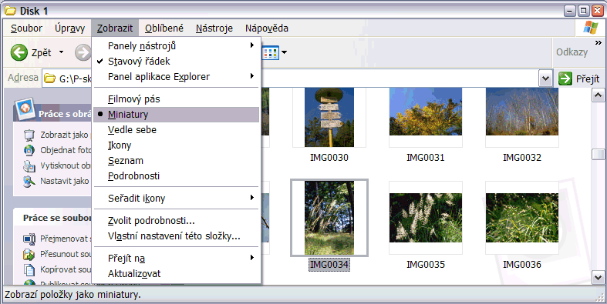Image resolution: width=607 pixels, height=304 pixels.
Task: Open the Views toolbar icon
Action: point(271,52)
